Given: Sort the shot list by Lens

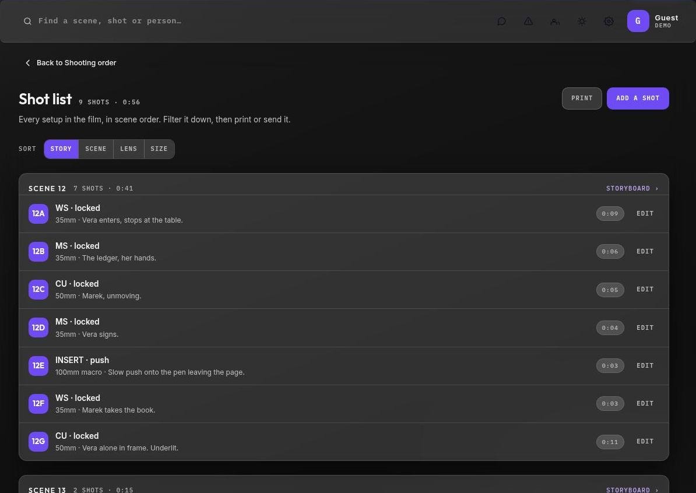Looking at the screenshot, I should click(x=129, y=149).
